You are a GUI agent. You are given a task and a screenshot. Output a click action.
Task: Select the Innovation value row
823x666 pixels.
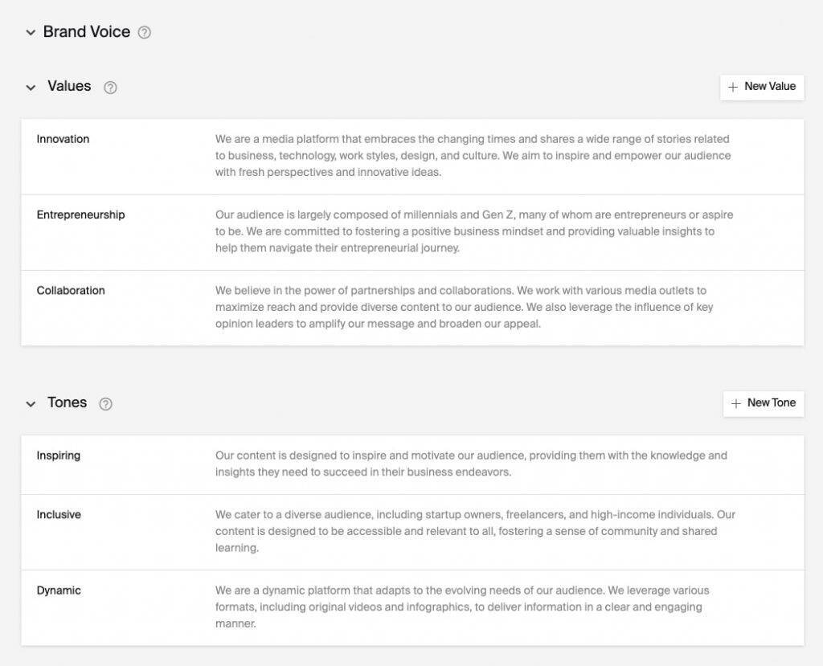pyautogui.click(x=63, y=139)
